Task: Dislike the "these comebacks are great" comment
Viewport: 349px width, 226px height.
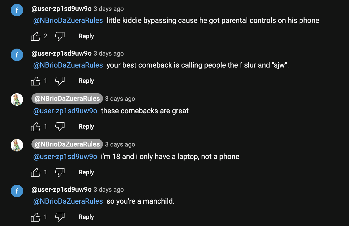Action: pos(60,127)
